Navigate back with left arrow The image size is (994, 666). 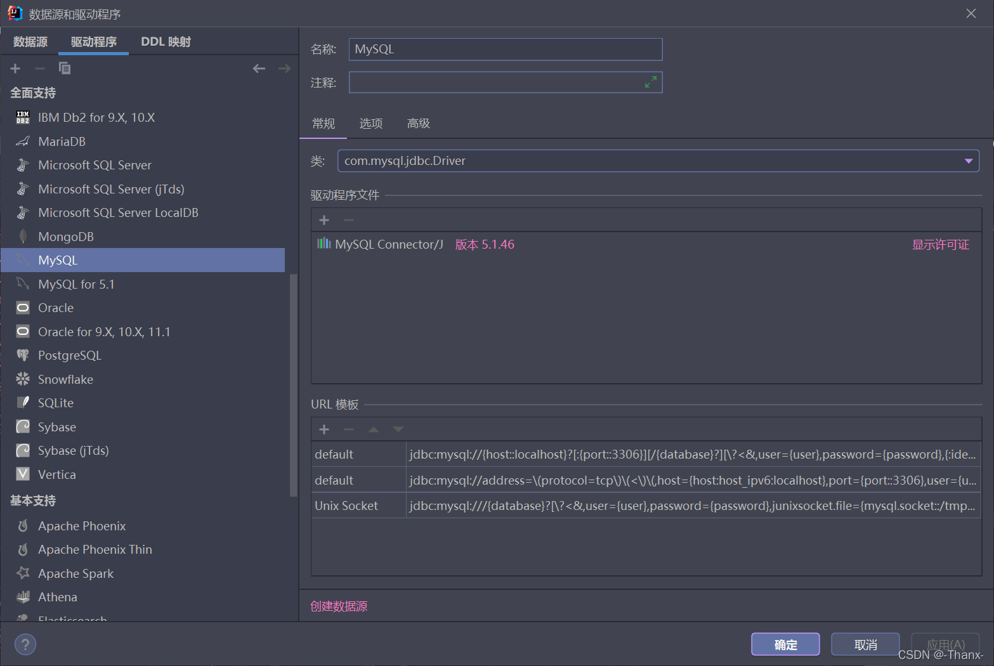[x=259, y=69]
